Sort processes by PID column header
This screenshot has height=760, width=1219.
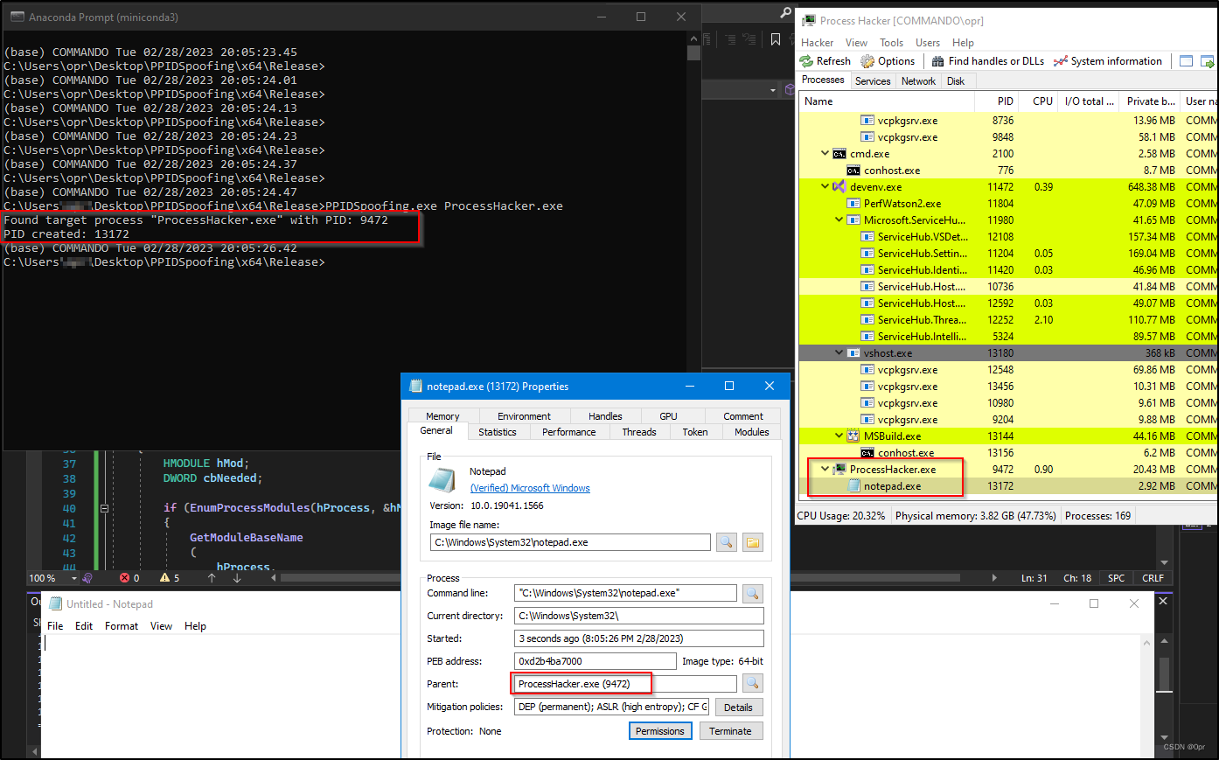[x=995, y=101]
